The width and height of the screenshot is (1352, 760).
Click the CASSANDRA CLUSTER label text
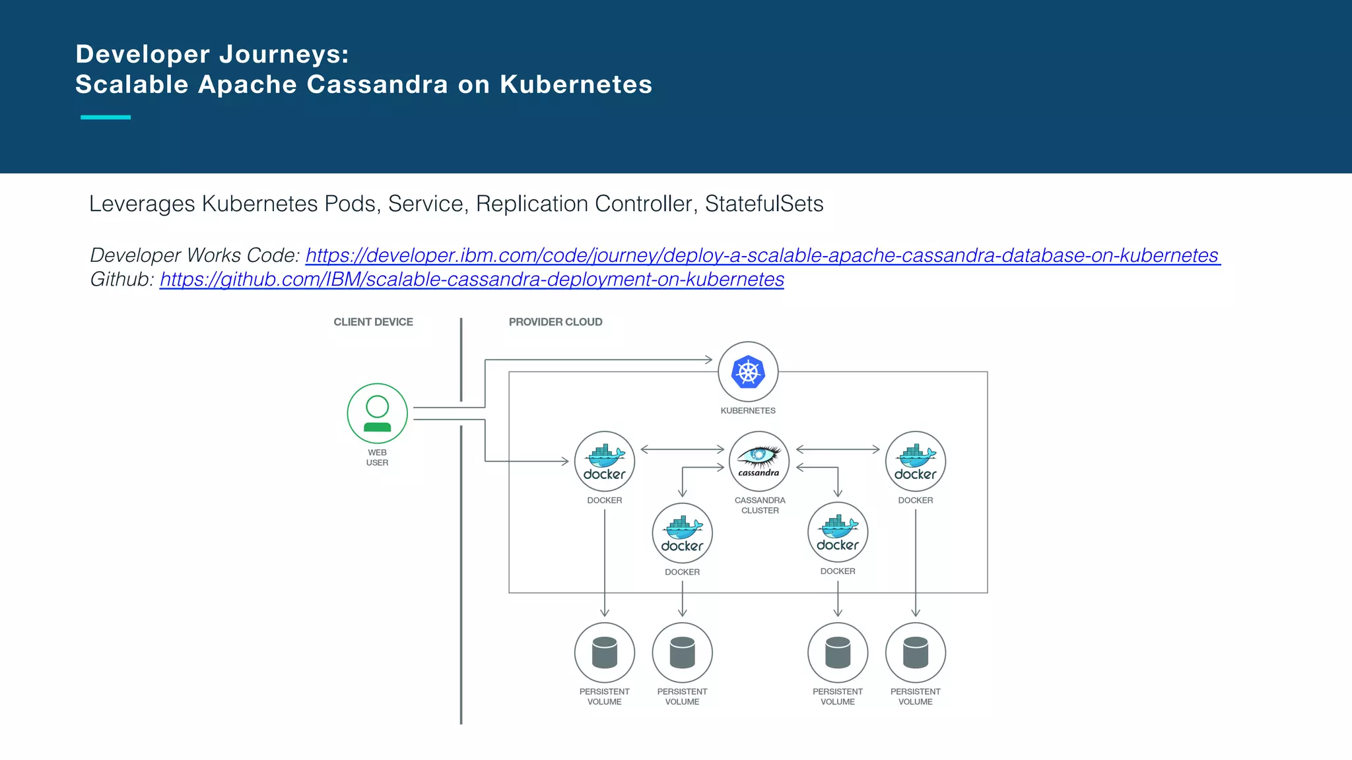point(760,505)
